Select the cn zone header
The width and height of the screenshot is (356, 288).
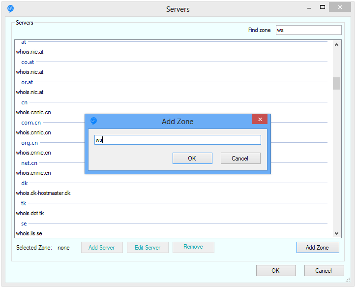24,102
